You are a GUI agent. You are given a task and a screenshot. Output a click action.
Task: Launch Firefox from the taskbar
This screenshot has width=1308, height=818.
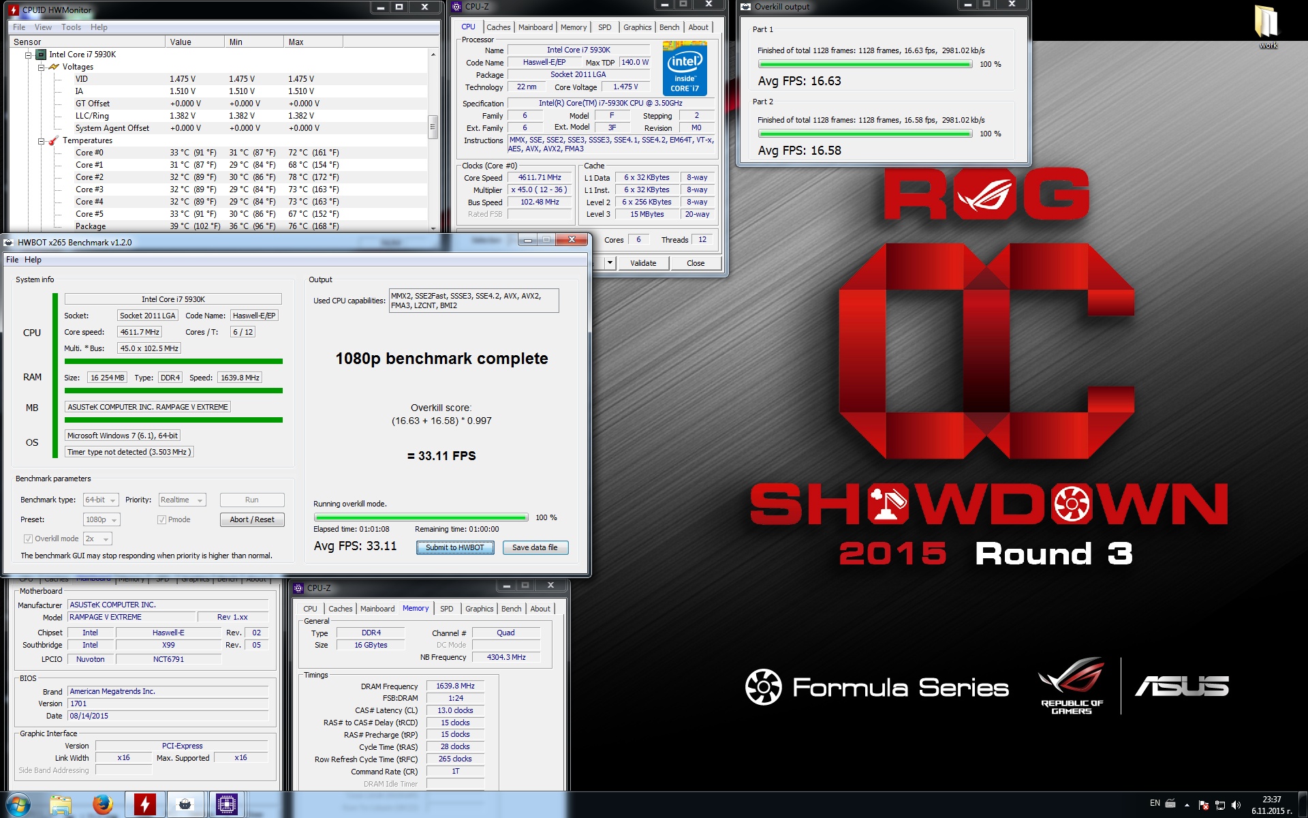tap(103, 805)
